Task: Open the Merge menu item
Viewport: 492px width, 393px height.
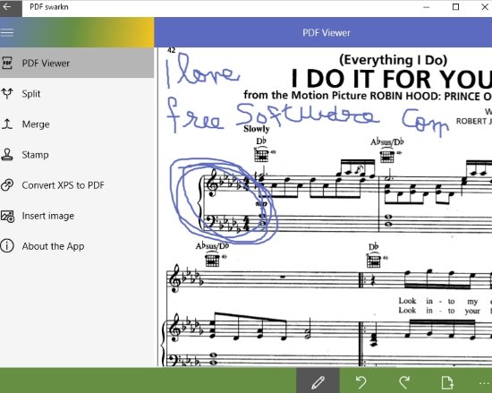Action: tap(77, 124)
